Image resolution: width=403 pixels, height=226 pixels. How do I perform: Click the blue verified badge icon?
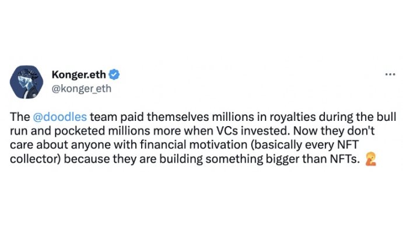pyautogui.click(x=114, y=74)
